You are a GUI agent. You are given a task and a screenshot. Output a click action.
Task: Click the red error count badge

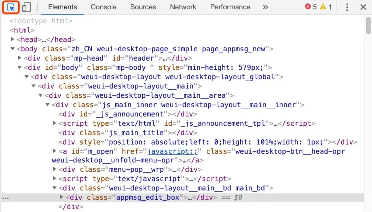pyautogui.click(x=311, y=7)
